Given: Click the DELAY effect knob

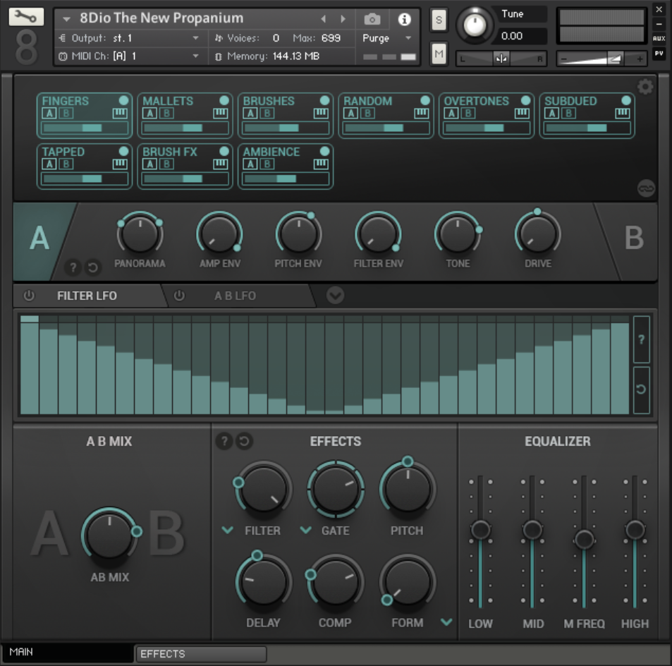Looking at the screenshot, I should [263, 582].
